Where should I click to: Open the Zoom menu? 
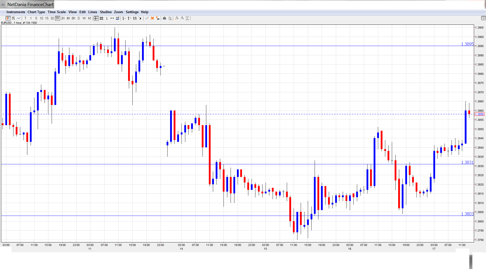pos(118,12)
